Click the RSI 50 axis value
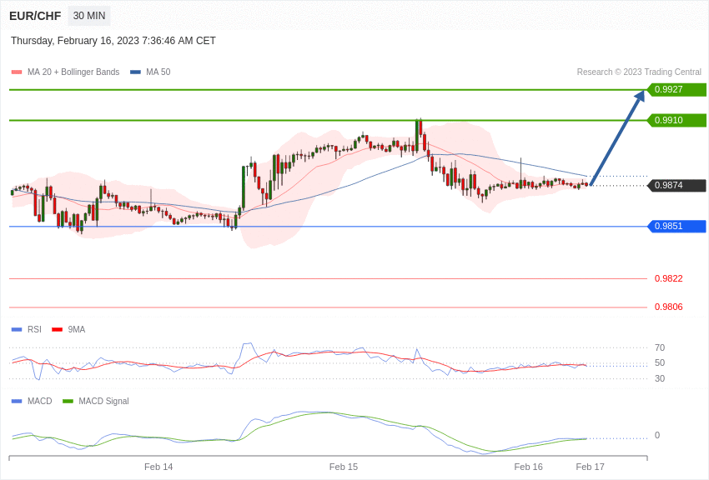The image size is (709, 480). (660, 362)
